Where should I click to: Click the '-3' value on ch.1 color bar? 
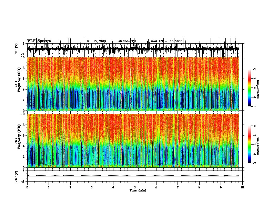coord(254,69)
